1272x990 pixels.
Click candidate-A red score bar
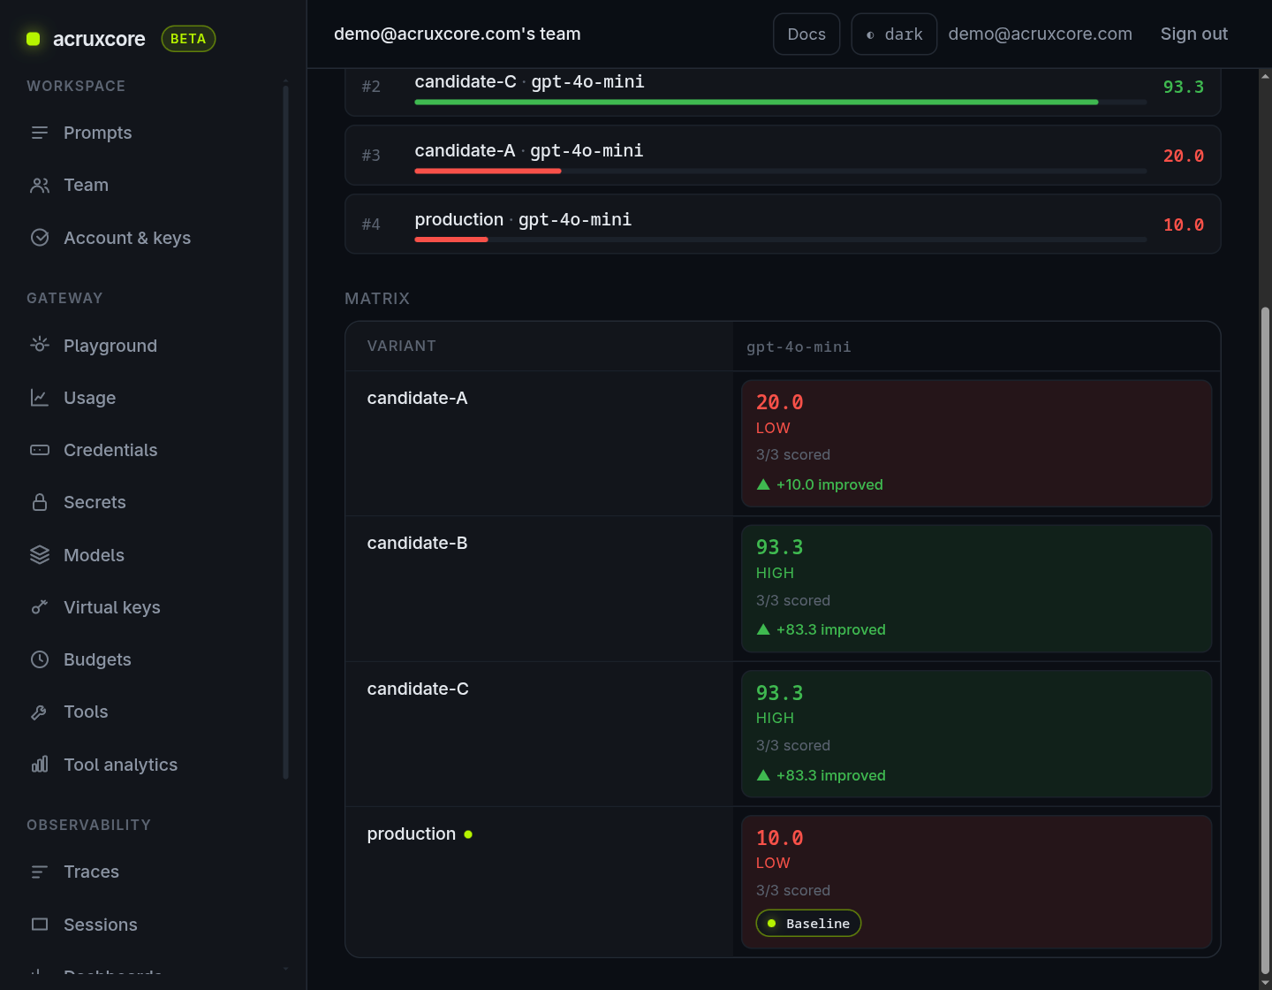(x=488, y=171)
